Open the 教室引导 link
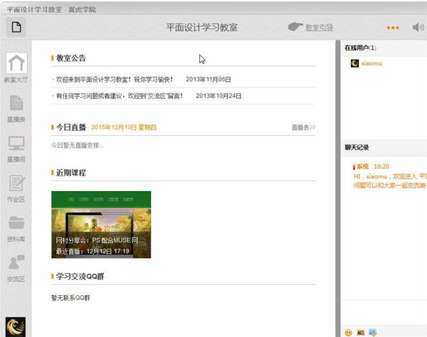 pyautogui.click(x=319, y=28)
